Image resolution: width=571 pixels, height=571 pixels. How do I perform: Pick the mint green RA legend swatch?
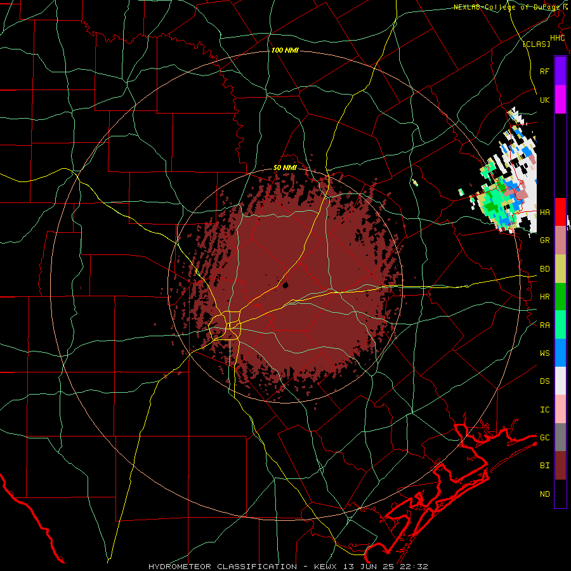[560, 325]
